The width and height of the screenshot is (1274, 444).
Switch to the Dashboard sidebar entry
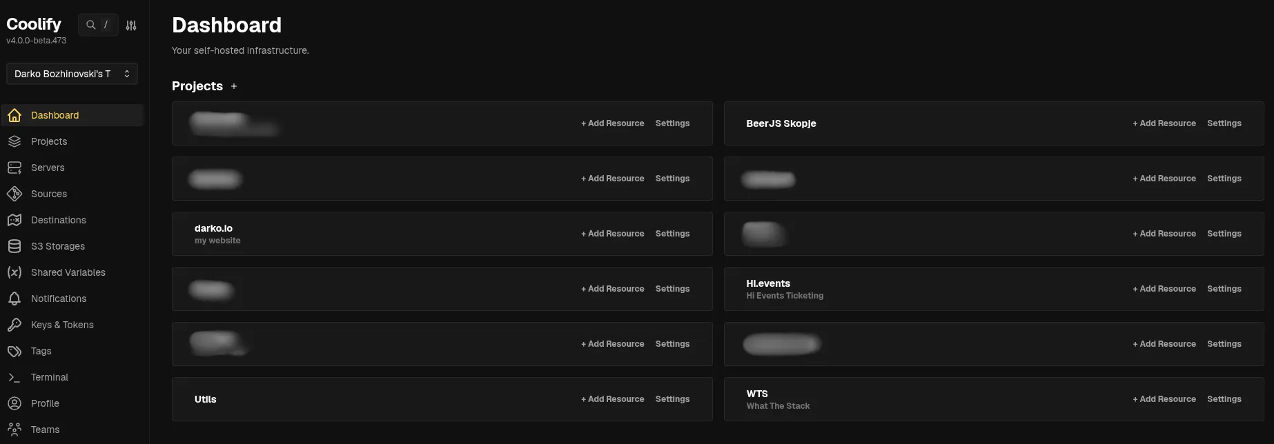click(55, 114)
